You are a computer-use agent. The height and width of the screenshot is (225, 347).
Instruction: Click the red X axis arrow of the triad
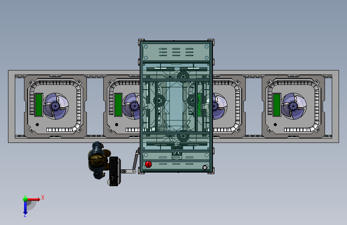pos(34,199)
